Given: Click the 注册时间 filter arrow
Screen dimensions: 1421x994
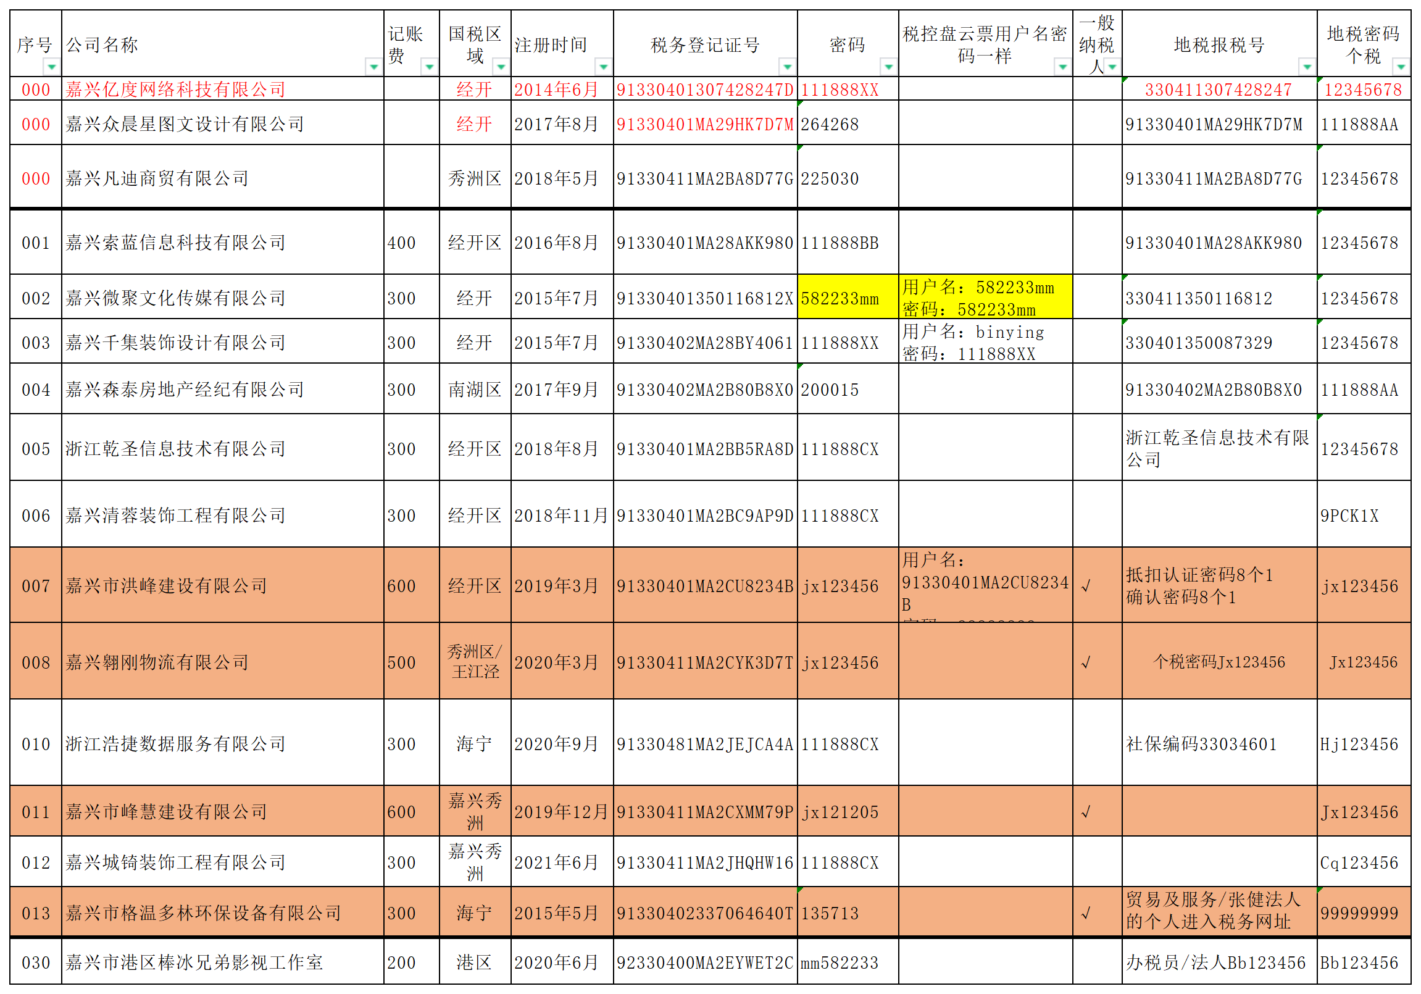Looking at the screenshot, I should point(603,66).
